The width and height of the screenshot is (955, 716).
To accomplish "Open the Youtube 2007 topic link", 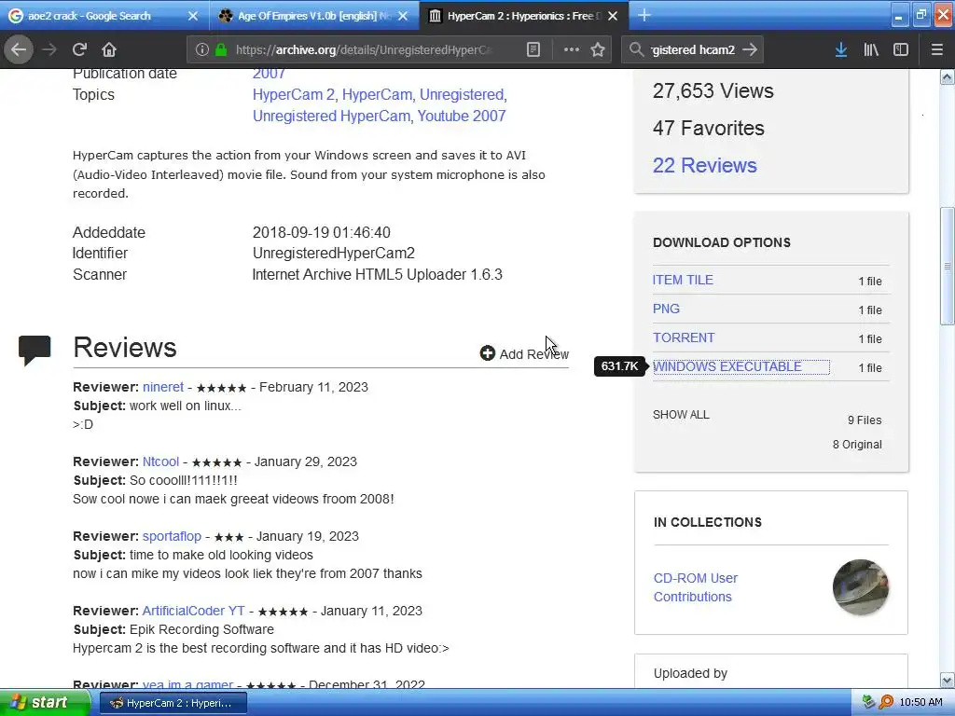I will point(462,116).
